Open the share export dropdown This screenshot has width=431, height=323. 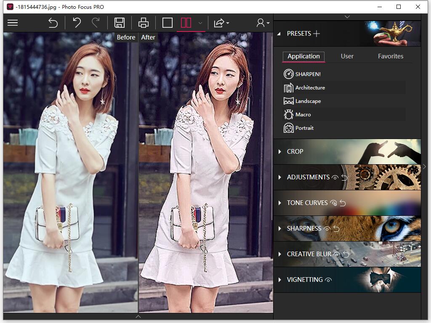[x=221, y=23]
